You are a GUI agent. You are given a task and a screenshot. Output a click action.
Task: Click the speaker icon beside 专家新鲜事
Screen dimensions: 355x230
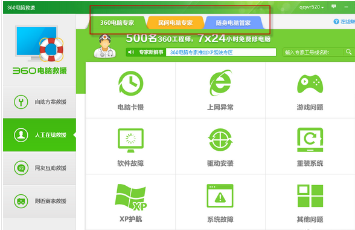131,52
